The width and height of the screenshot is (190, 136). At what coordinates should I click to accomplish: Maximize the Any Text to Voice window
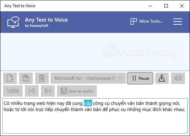[166, 6]
